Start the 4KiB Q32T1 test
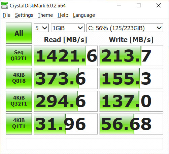 19,101
